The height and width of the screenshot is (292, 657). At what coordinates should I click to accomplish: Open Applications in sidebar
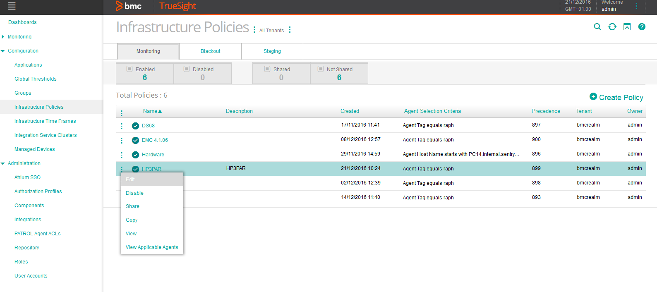[x=28, y=65]
